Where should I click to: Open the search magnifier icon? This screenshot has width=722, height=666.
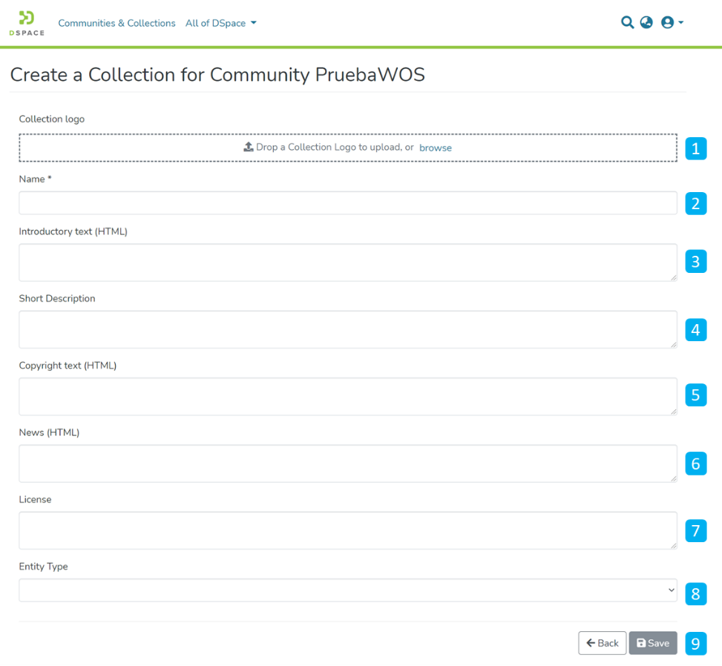[627, 22]
